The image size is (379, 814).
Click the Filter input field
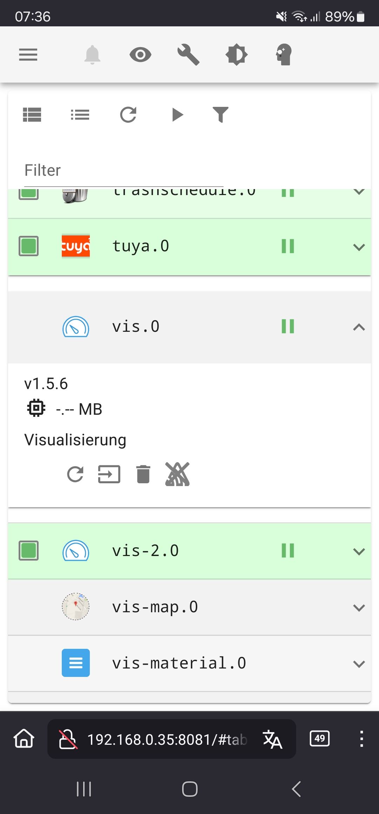[x=124, y=171]
